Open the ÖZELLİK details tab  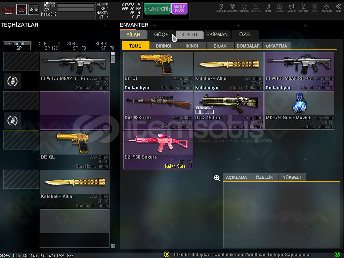264,177
